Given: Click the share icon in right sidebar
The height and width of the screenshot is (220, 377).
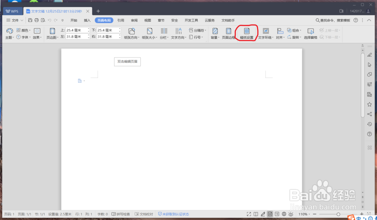Looking at the screenshot, I should (x=369, y=114).
